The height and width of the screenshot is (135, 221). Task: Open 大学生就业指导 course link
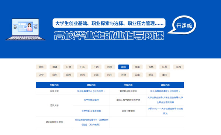tap(91, 100)
